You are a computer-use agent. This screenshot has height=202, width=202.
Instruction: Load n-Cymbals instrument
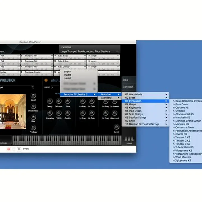pyautogui.click(x=186, y=111)
